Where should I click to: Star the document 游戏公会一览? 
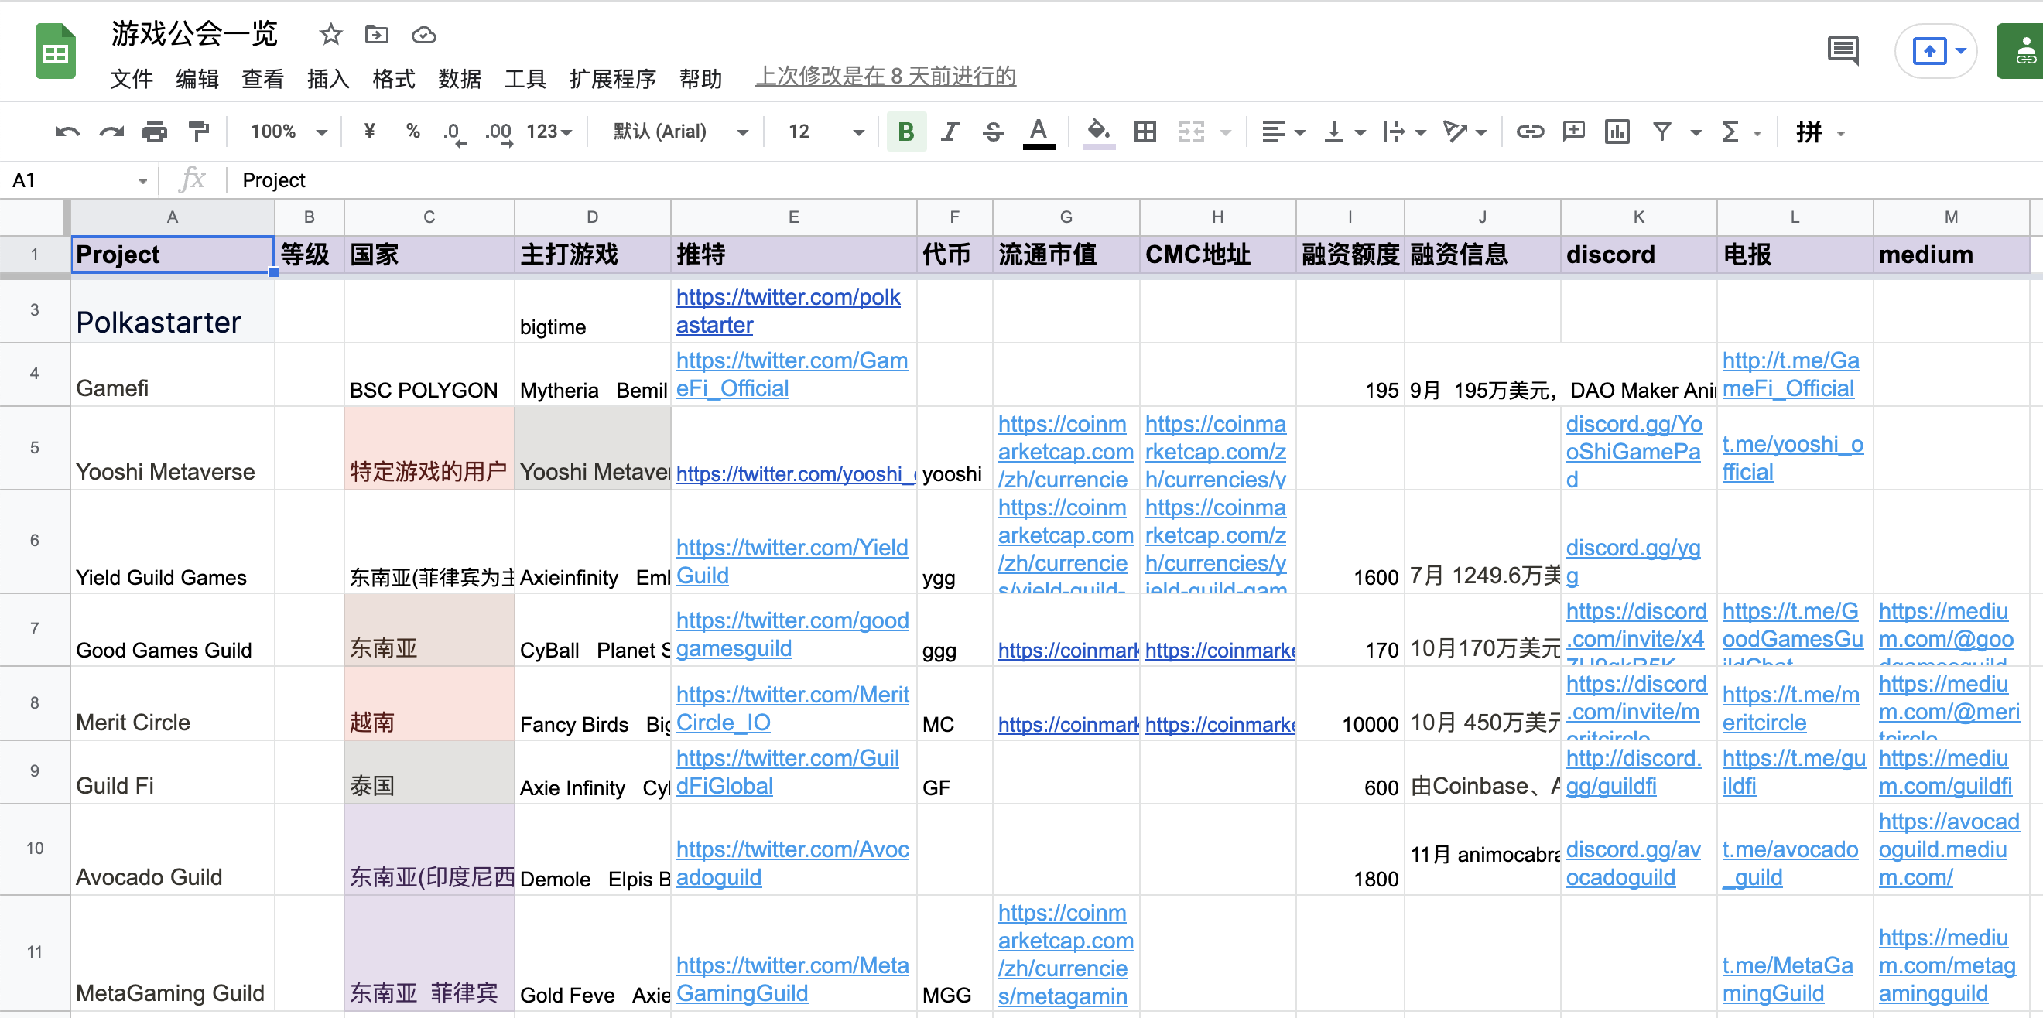[x=330, y=34]
